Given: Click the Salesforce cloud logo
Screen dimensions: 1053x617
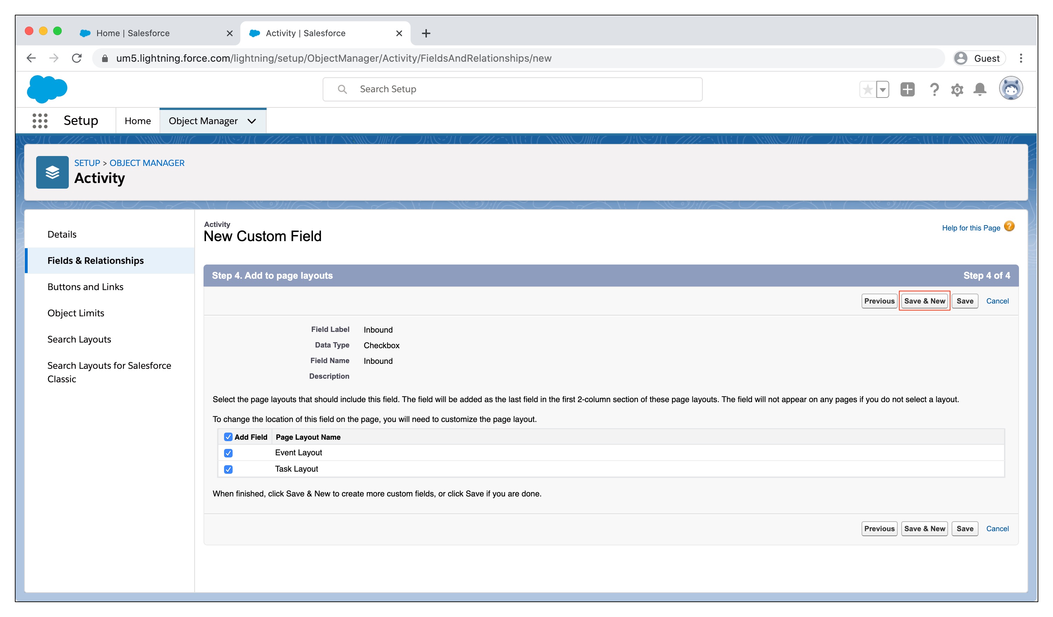Looking at the screenshot, I should pyautogui.click(x=47, y=89).
